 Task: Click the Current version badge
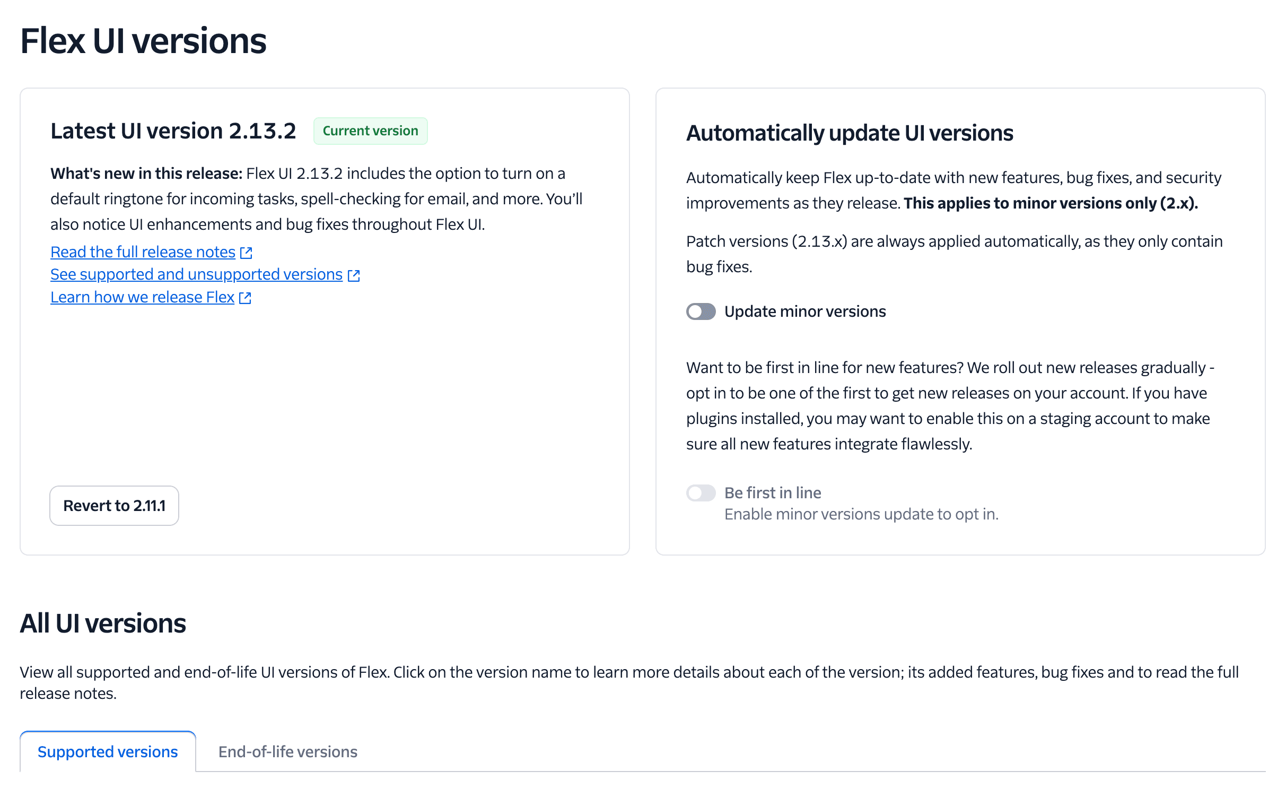(370, 131)
